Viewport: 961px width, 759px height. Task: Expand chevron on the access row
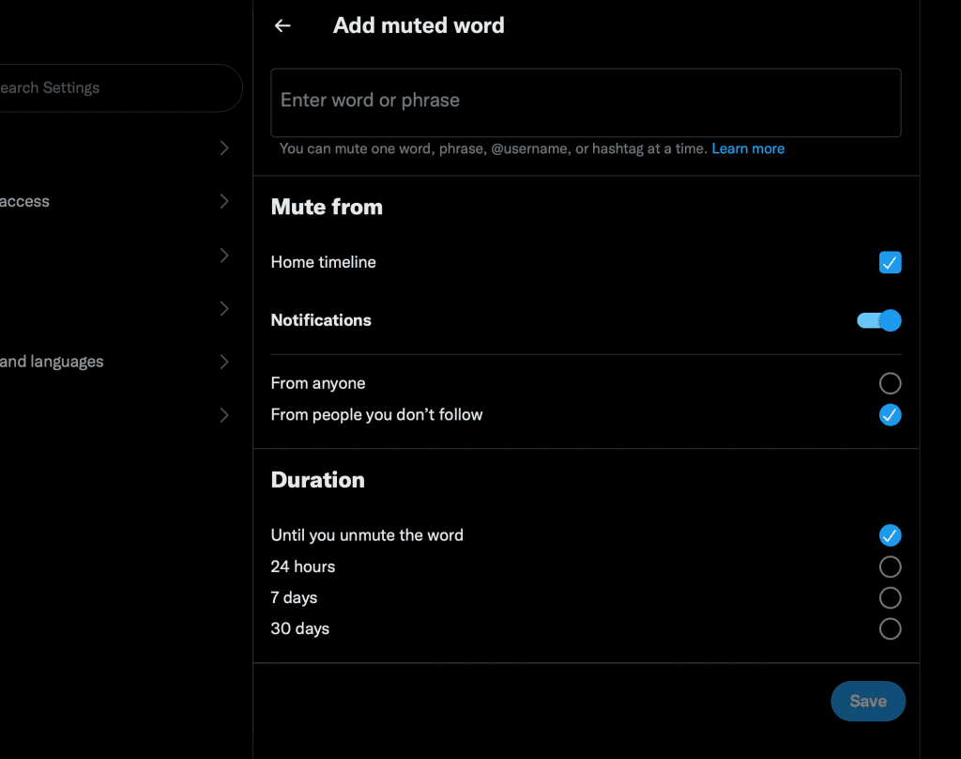pos(224,201)
